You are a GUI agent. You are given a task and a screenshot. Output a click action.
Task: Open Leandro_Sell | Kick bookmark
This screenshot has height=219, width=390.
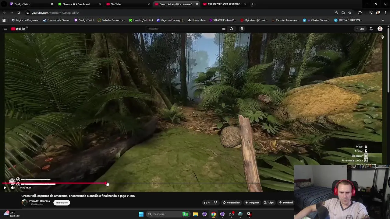click(x=141, y=20)
